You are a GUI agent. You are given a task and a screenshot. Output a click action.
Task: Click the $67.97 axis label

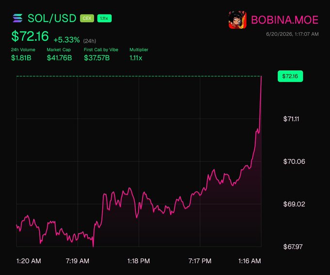click(293, 246)
